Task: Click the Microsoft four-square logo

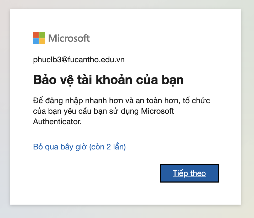Action: pyautogui.click(x=39, y=38)
